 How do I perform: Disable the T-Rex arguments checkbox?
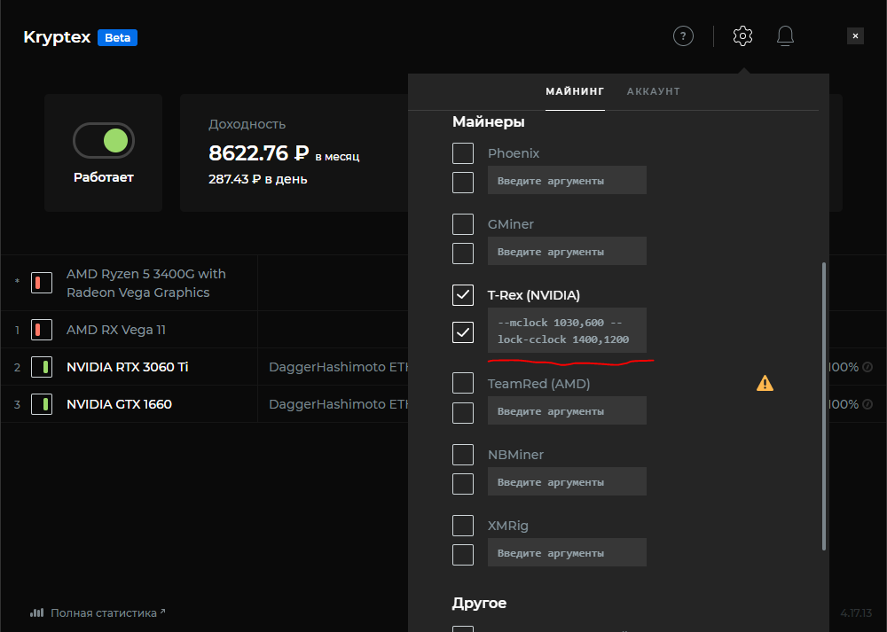click(463, 332)
